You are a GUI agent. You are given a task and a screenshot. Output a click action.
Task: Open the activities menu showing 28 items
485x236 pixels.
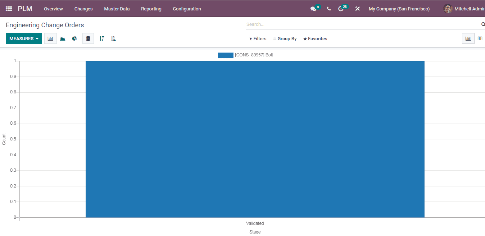pos(341,8)
